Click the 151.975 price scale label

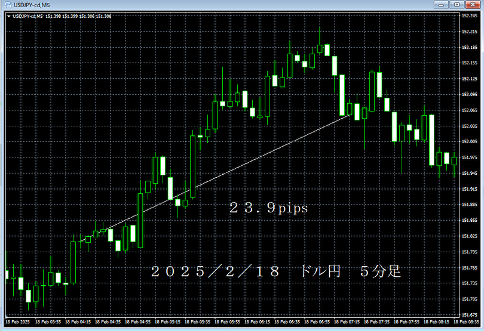click(469, 157)
